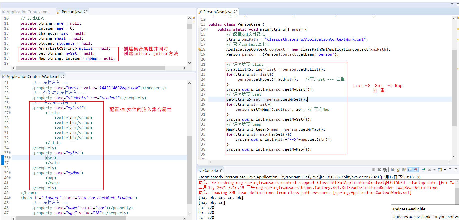Click the Display Selected Console icon
Viewport: 459px width, 220px height.
429,170
